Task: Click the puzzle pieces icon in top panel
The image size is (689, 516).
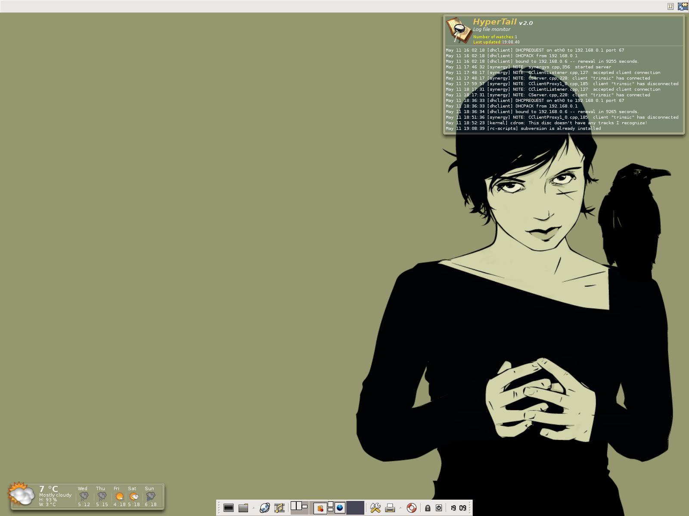Action: point(683,6)
